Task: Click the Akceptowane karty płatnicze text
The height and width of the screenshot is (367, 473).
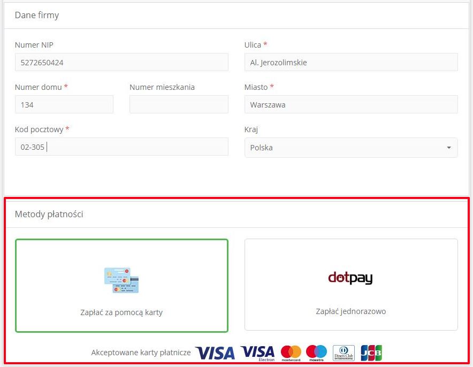Action: [141, 353]
